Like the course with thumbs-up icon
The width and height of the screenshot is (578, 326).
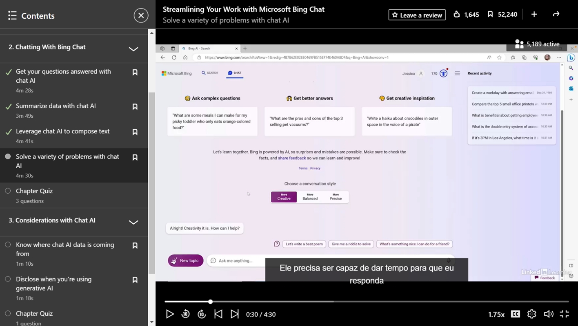click(457, 15)
